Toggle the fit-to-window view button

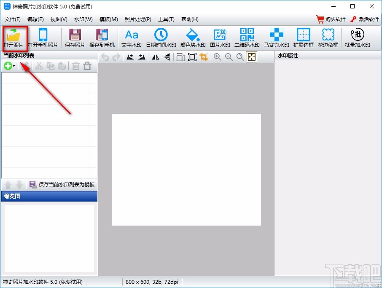[x=251, y=57]
